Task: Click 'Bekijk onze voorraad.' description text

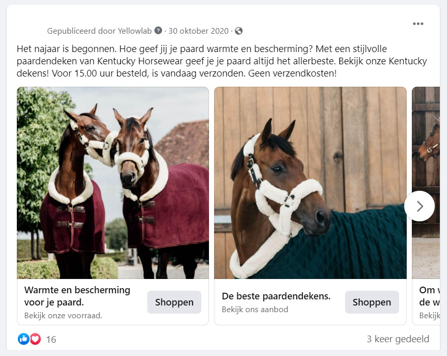Action: 63,316
